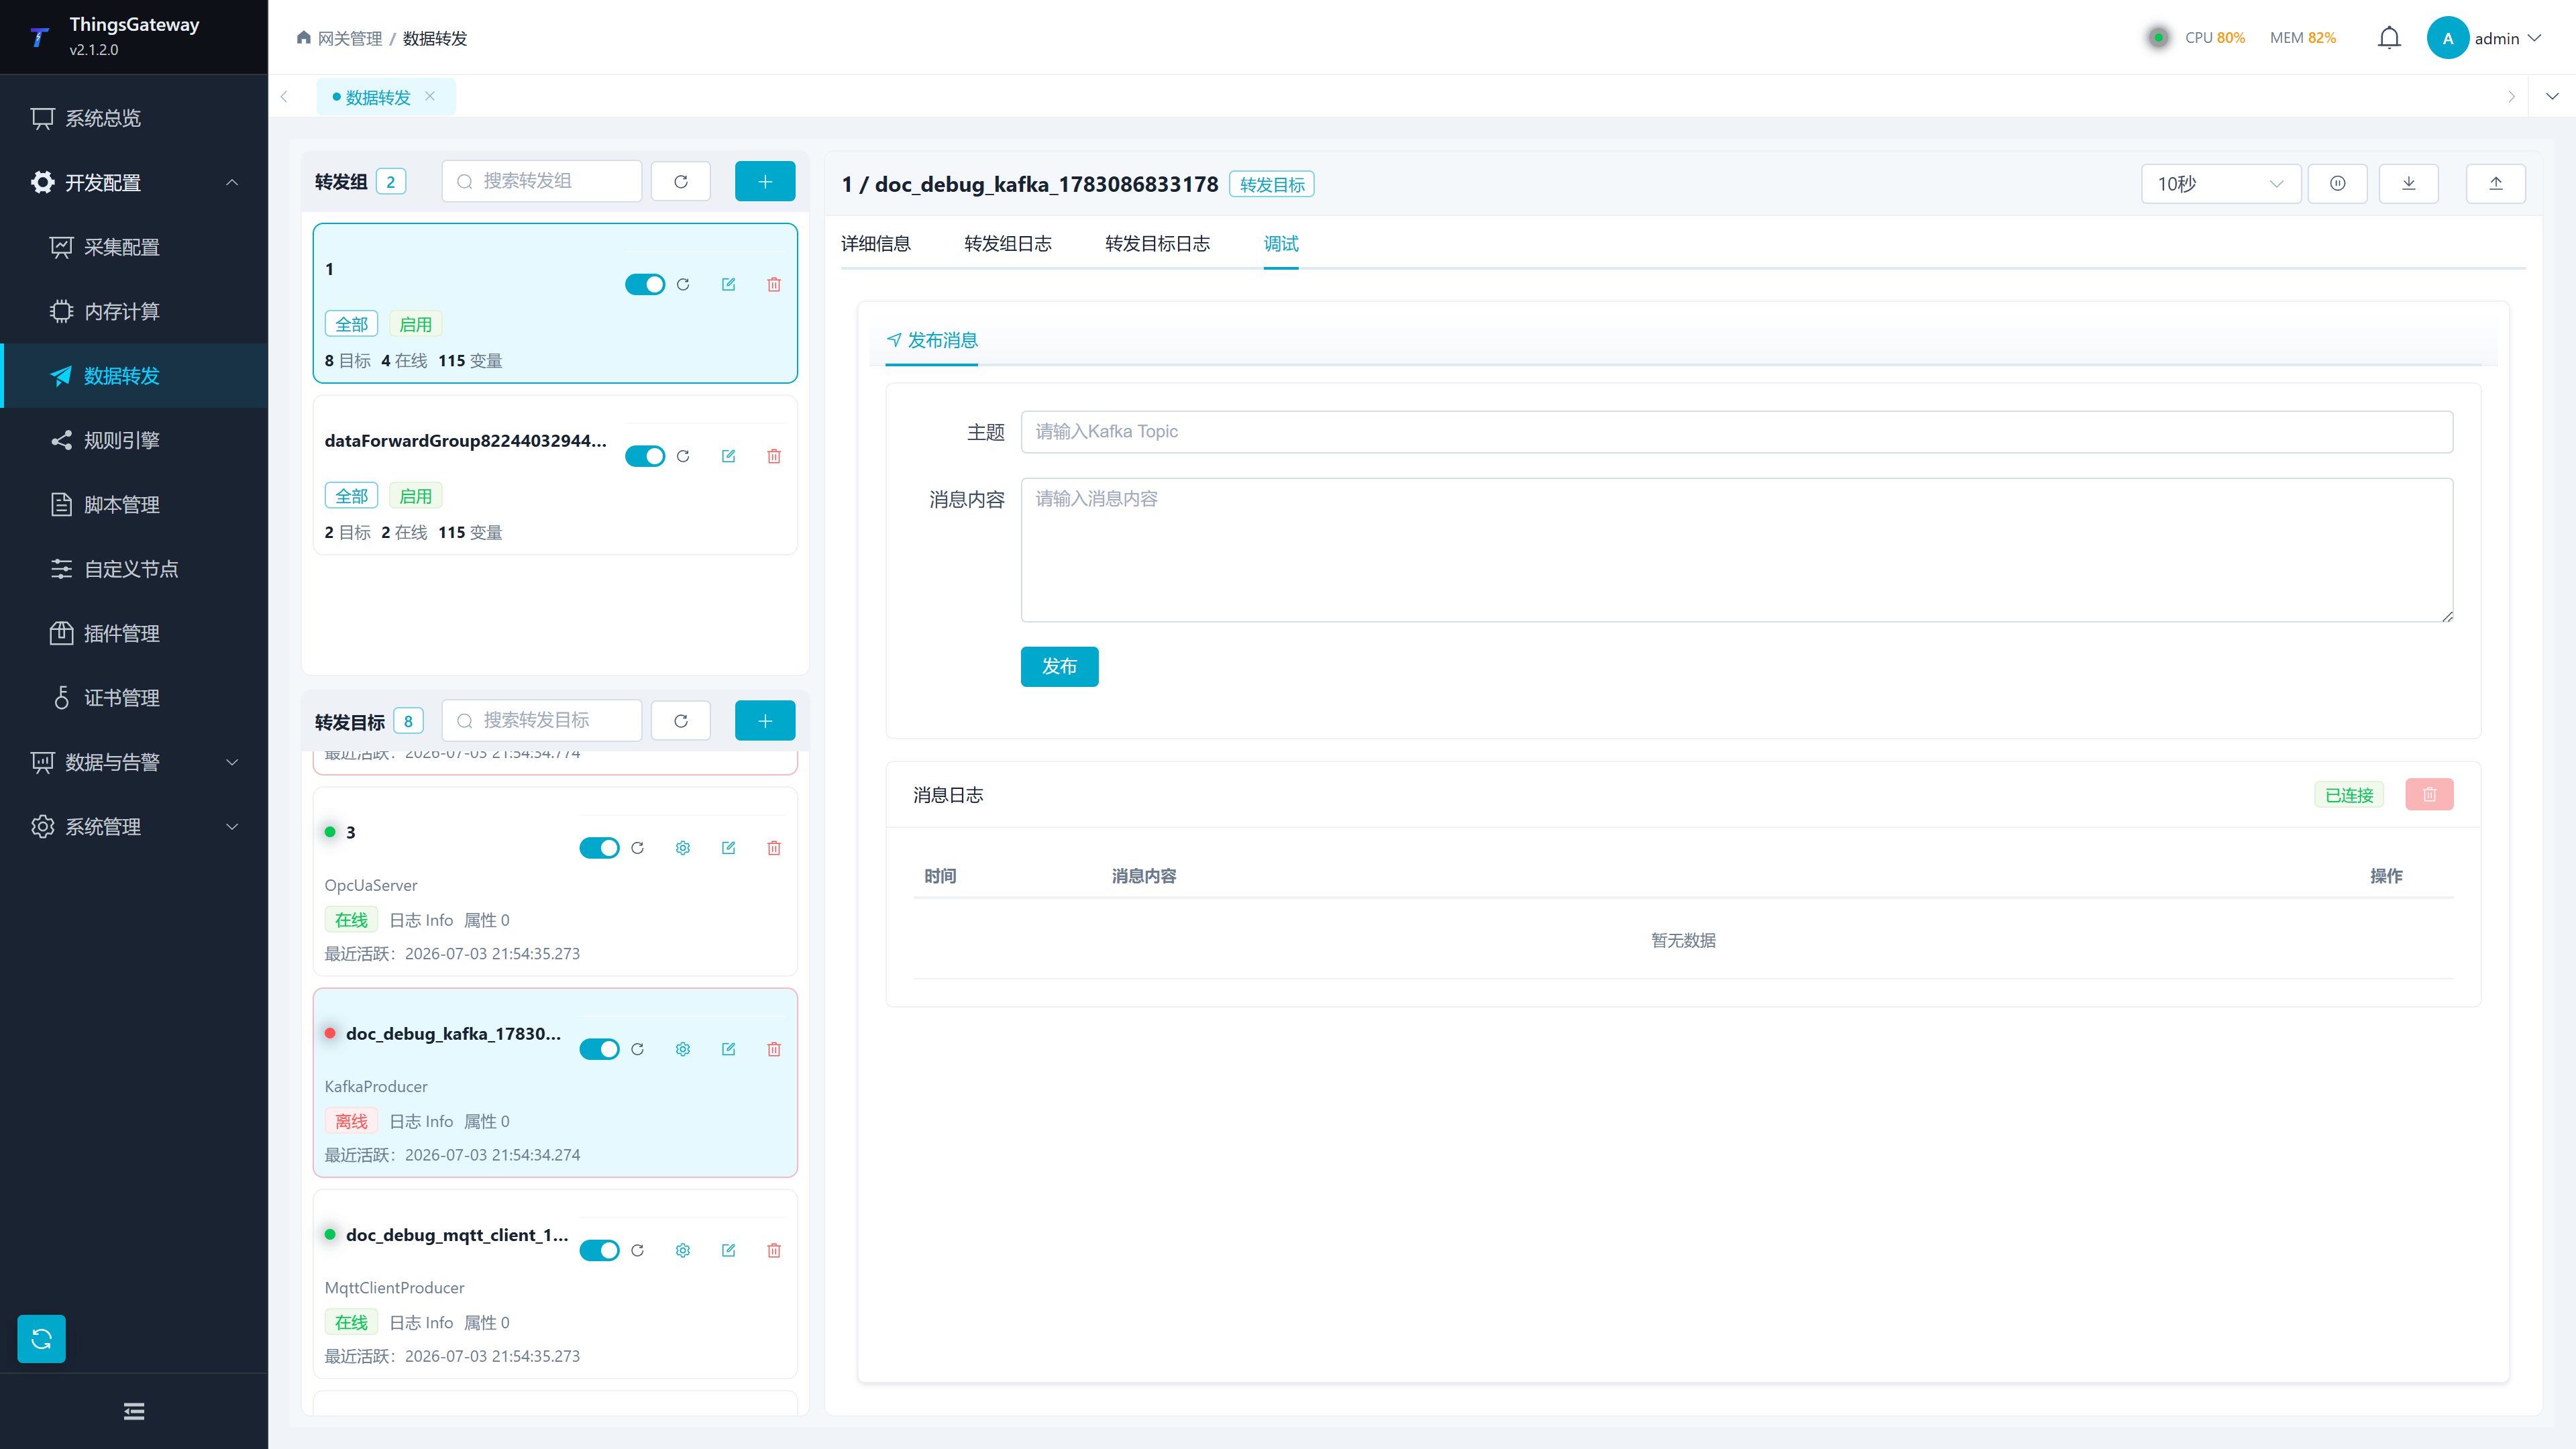2576x1449 pixels.
Task: Open notifications bell icon
Action: (x=2389, y=38)
